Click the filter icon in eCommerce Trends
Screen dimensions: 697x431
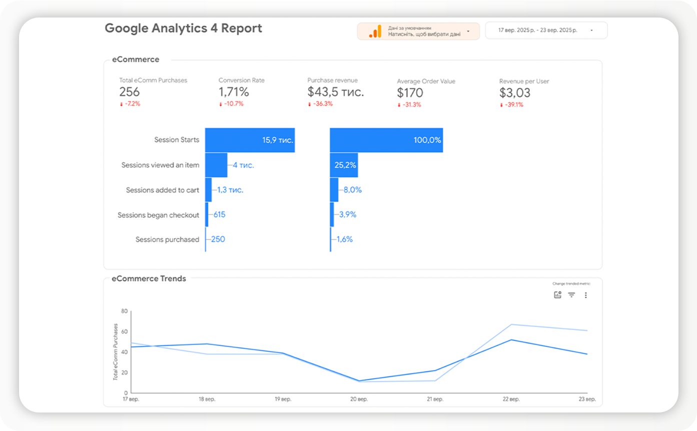571,295
